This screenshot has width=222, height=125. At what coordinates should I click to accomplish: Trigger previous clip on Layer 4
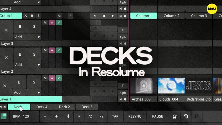coord(120,9)
